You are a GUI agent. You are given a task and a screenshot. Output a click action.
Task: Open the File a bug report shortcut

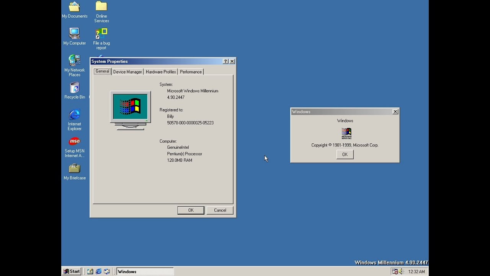coord(101,39)
